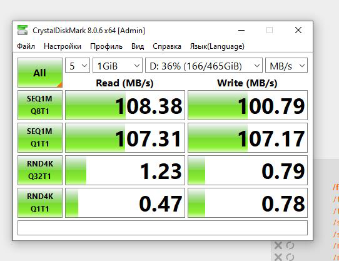Open the Профиль menu

(x=106, y=46)
